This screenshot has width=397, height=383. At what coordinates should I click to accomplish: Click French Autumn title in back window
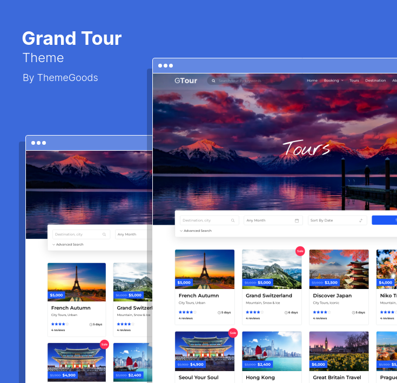[71, 308]
